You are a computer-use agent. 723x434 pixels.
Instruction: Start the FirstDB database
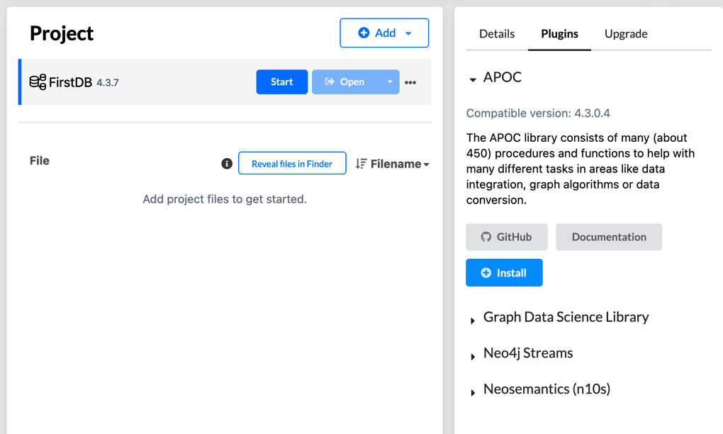coord(281,82)
